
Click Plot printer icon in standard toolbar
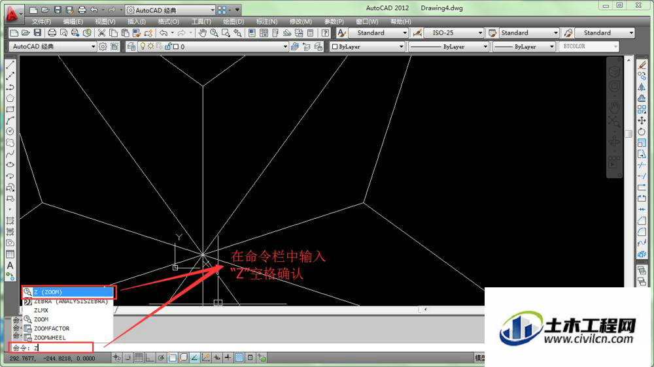(52, 33)
